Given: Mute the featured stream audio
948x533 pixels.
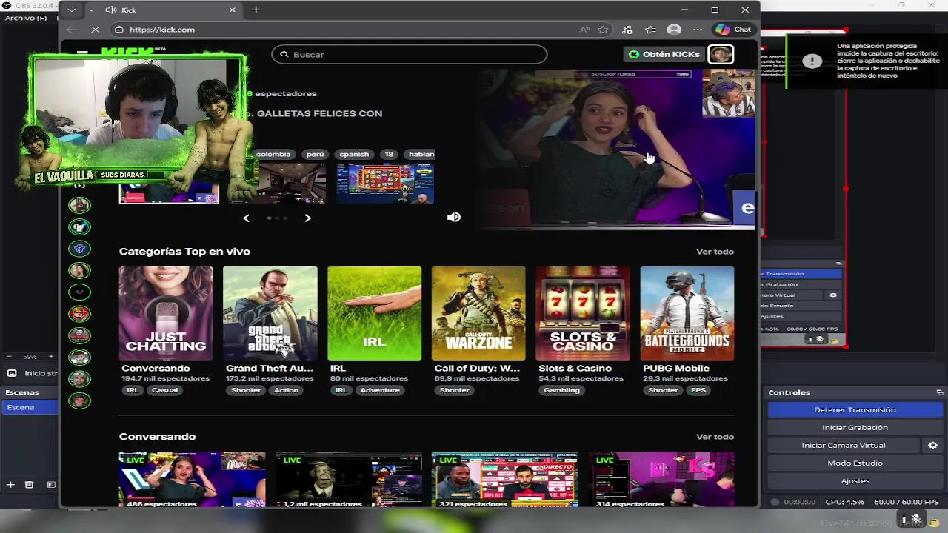Looking at the screenshot, I should (454, 217).
